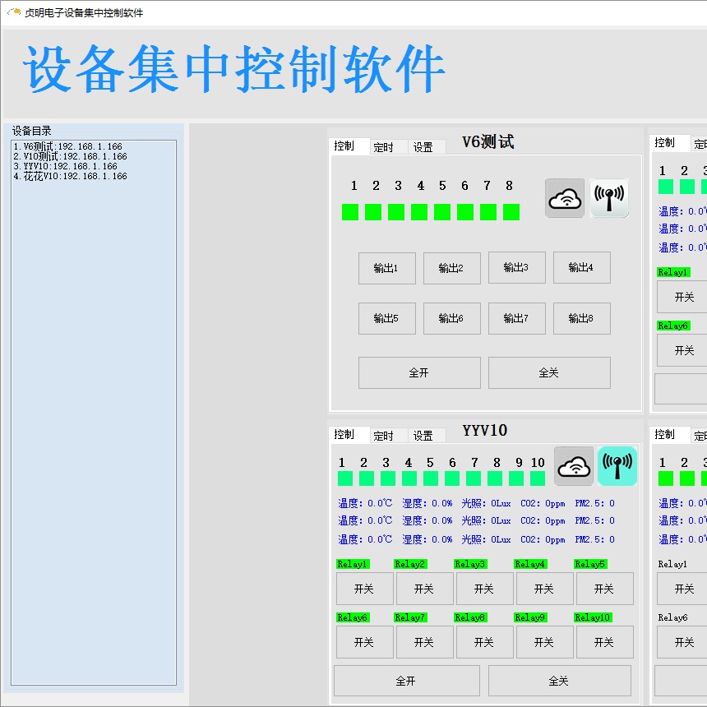The image size is (707, 707).
Task: Click 全关 button in V6测试 panel
Action: click(x=549, y=373)
